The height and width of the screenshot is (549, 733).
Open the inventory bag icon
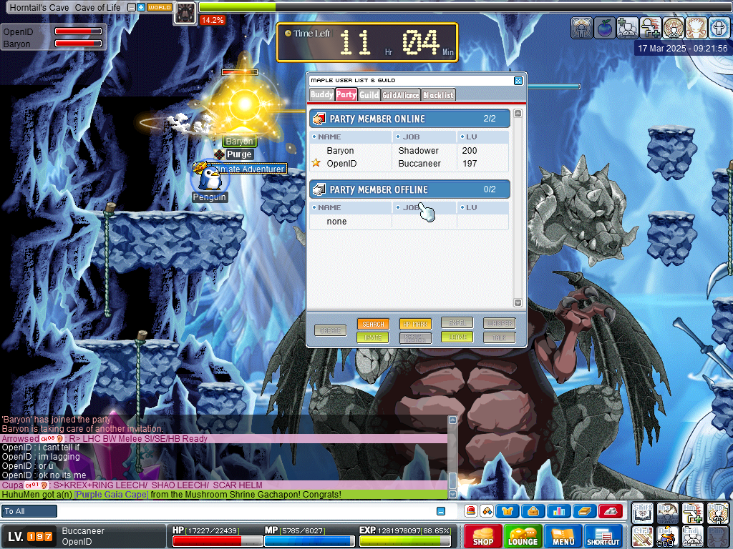click(533, 511)
